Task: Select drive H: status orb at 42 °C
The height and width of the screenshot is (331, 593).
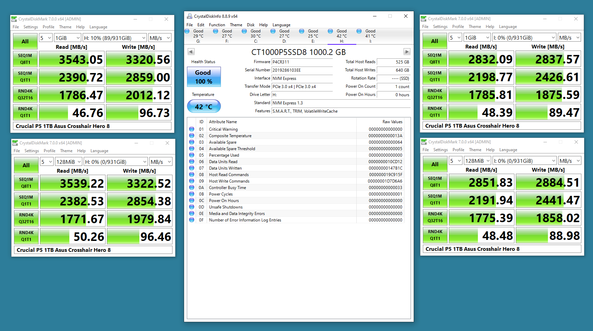Action: (x=330, y=31)
